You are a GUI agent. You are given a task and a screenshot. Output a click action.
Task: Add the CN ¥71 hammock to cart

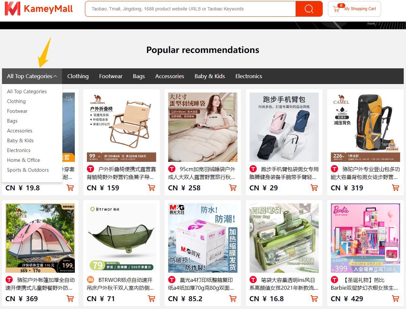tap(151, 299)
